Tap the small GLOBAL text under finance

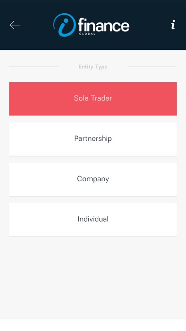[x=87, y=34]
